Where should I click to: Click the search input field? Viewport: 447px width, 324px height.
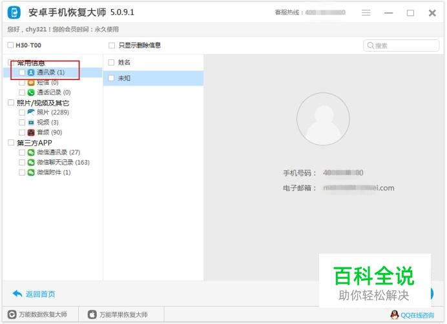click(401, 46)
